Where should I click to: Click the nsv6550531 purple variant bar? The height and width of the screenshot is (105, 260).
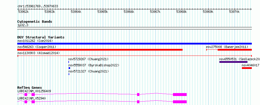(x=233, y=62)
